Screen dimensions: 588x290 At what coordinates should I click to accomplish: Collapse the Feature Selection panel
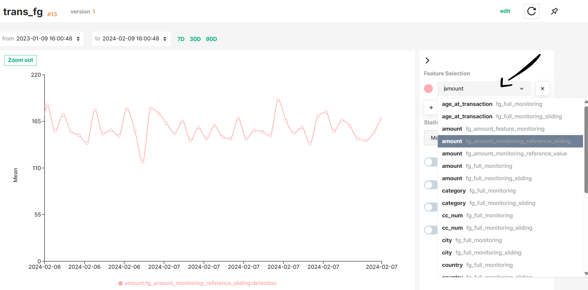[x=427, y=60]
